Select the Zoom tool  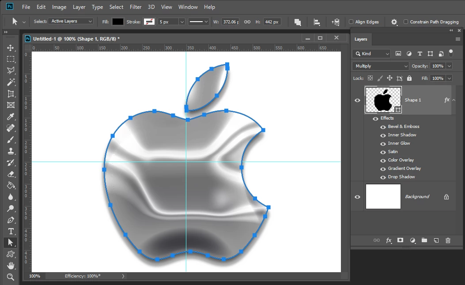click(x=11, y=277)
